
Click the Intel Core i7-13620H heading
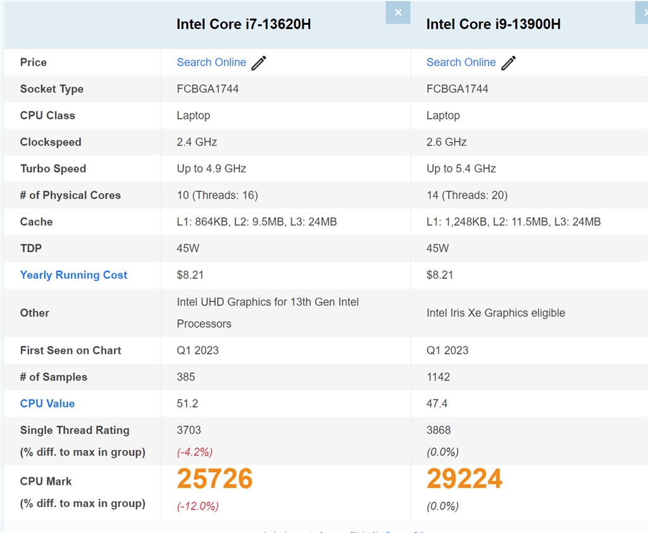(x=244, y=24)
